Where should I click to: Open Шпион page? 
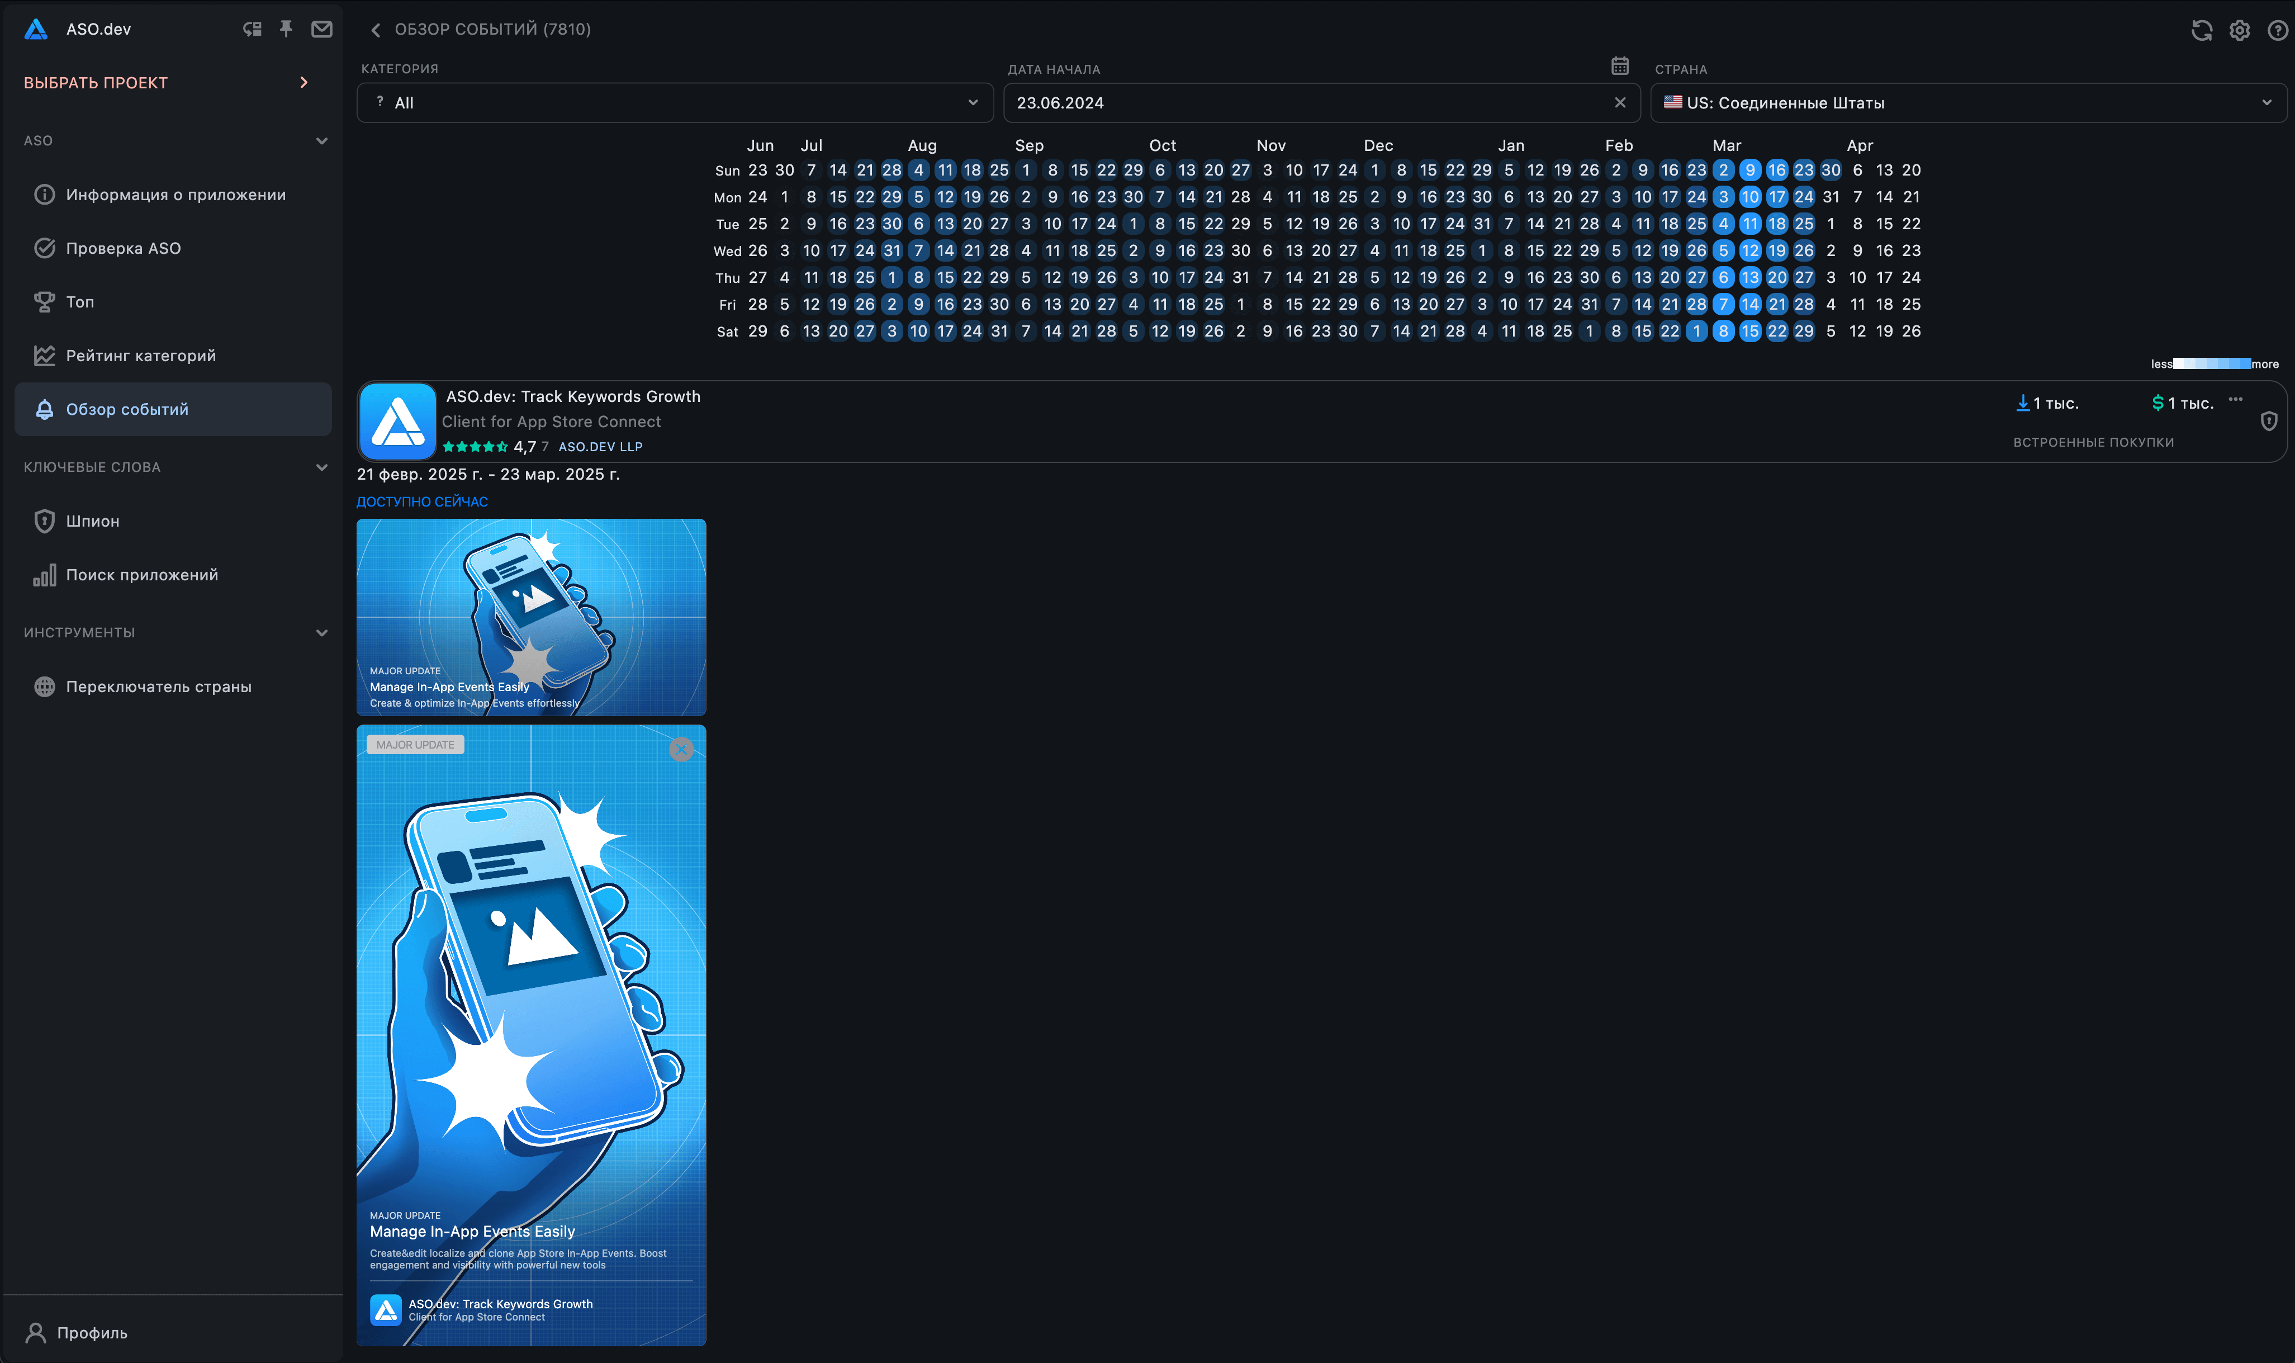(x=173, y=521)
